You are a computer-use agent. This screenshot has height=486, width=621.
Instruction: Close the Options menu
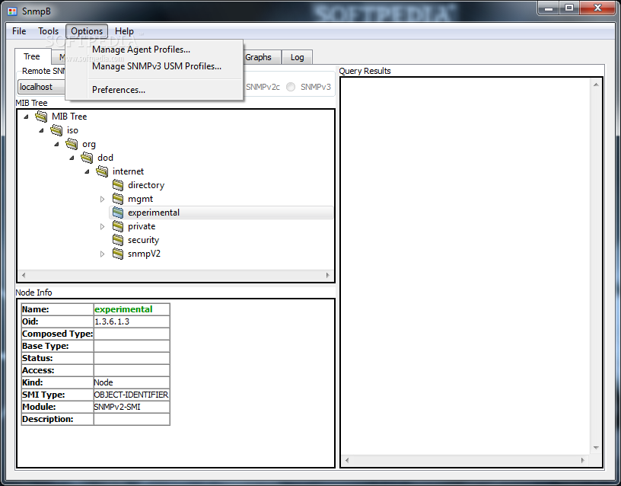[87, 31]
